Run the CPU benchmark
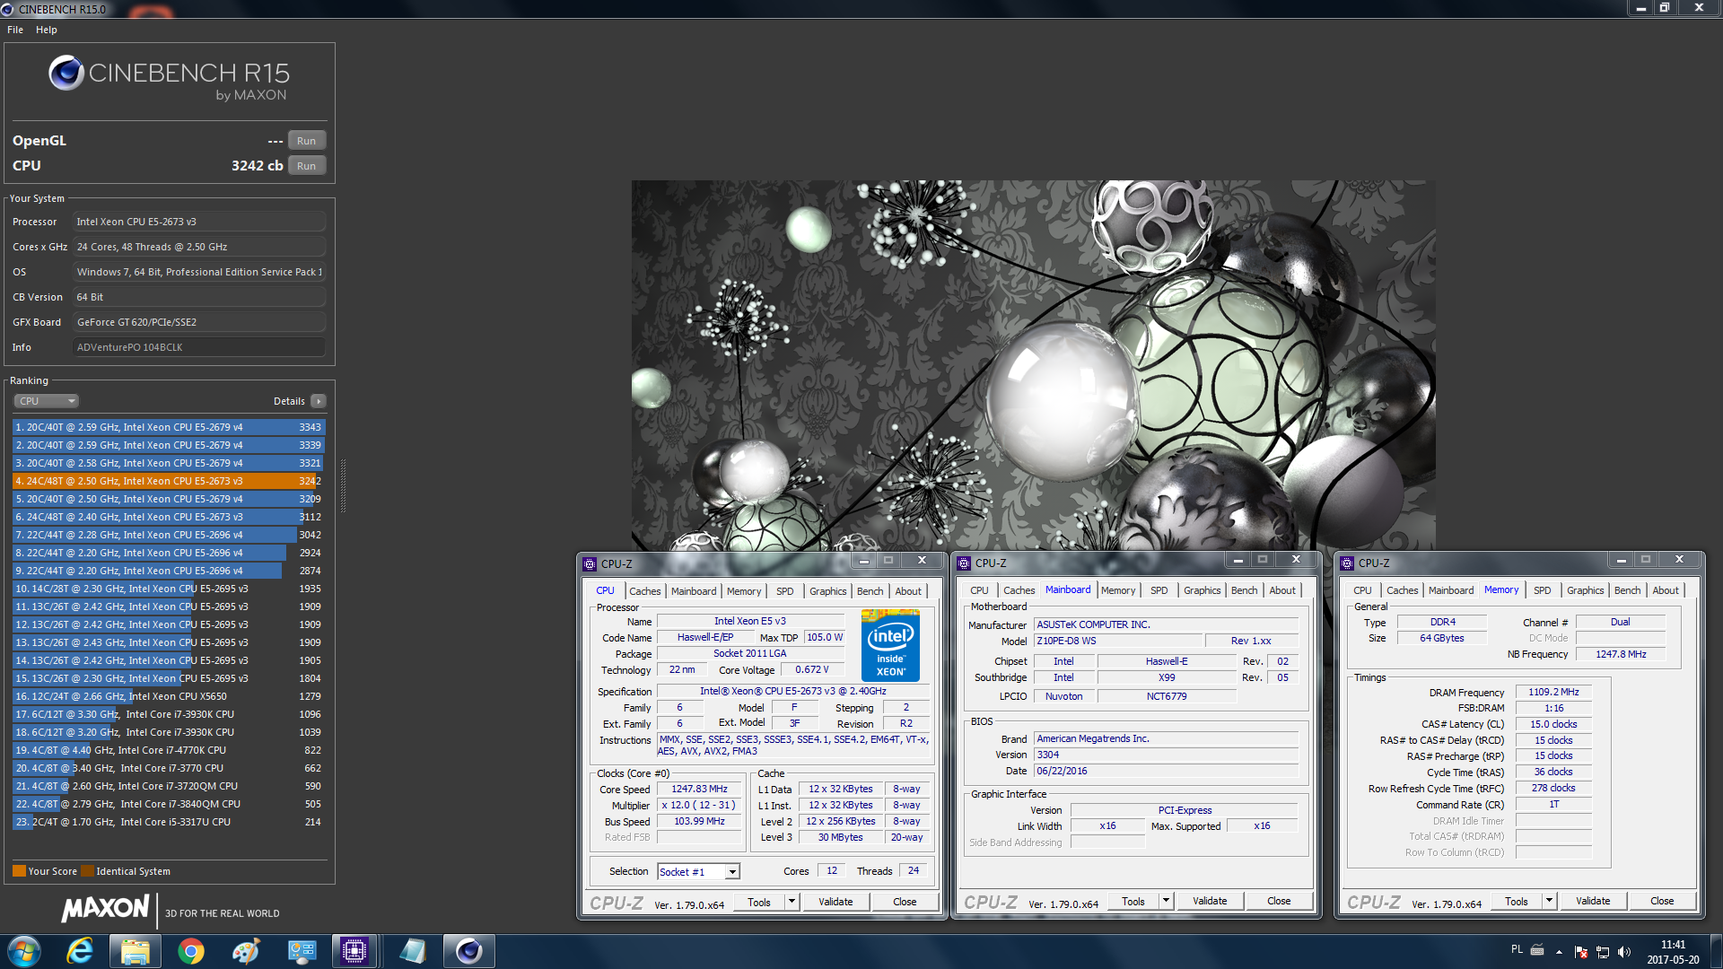 click(x=306, y=166)
